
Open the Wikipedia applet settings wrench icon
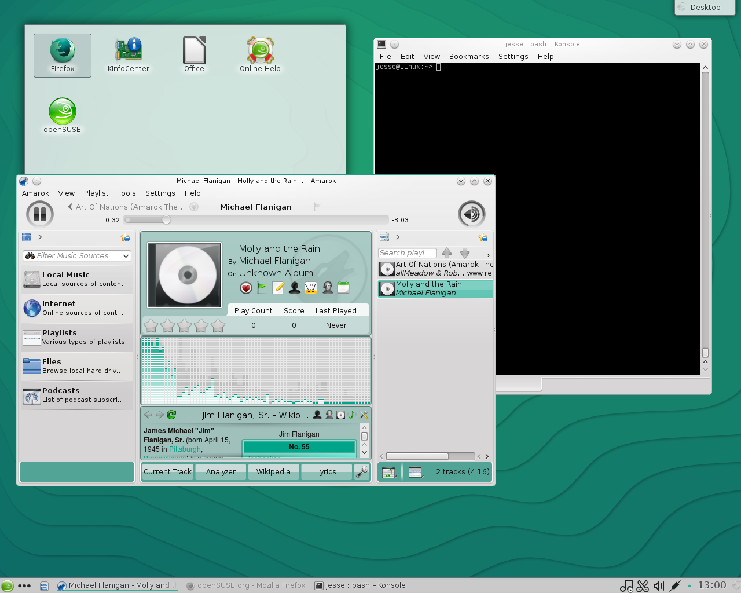[x=364, y=415]
